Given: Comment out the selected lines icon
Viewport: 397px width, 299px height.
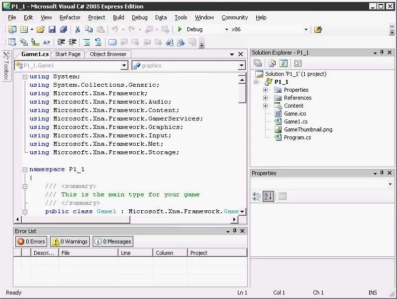Looking at the screenshot, I should point(87,42).
